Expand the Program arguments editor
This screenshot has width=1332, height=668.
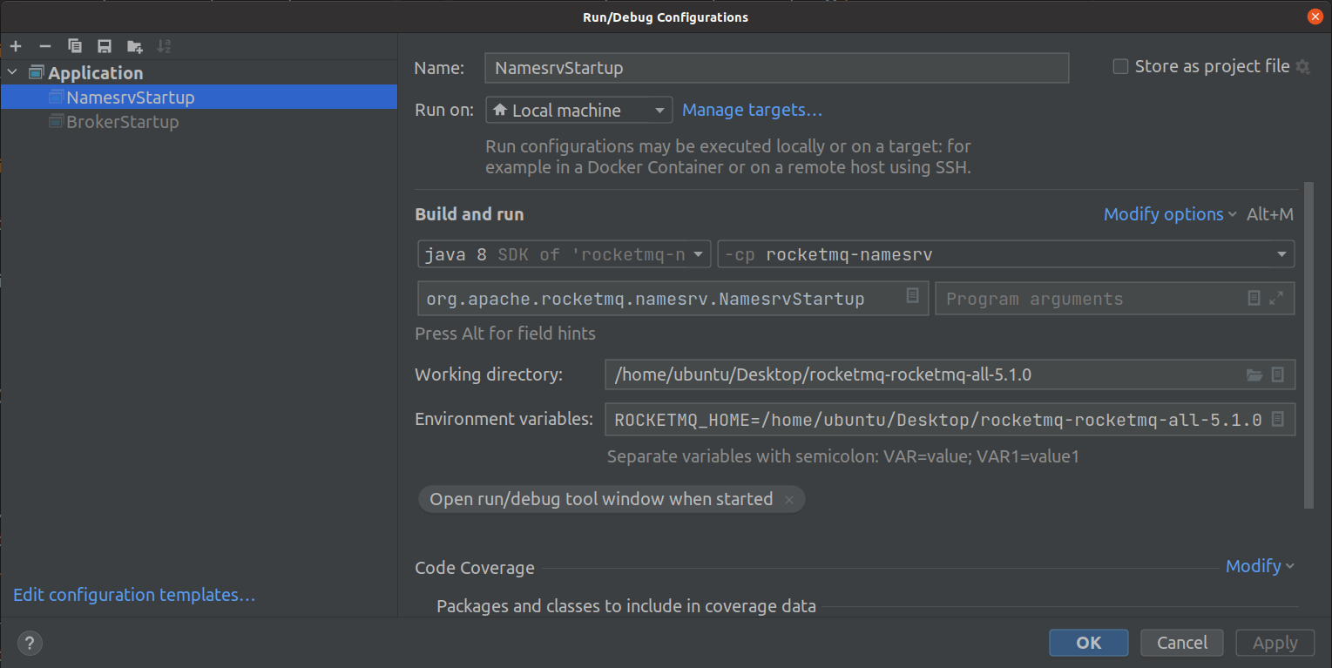click(1278, 298)
